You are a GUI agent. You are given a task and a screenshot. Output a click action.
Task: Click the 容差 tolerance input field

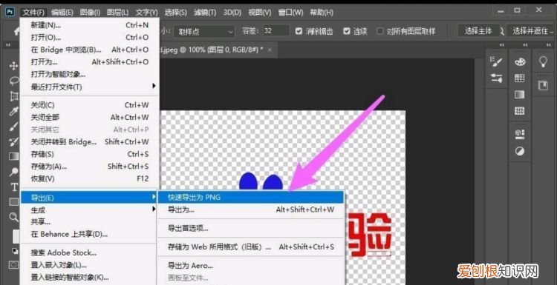coord(276,31)
